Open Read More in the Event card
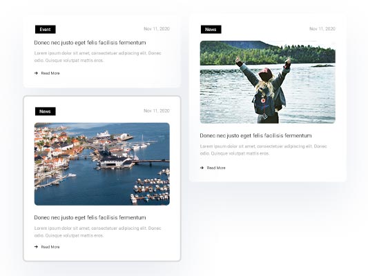The width and height of the screenshot is (368, 276). (50, 73)
